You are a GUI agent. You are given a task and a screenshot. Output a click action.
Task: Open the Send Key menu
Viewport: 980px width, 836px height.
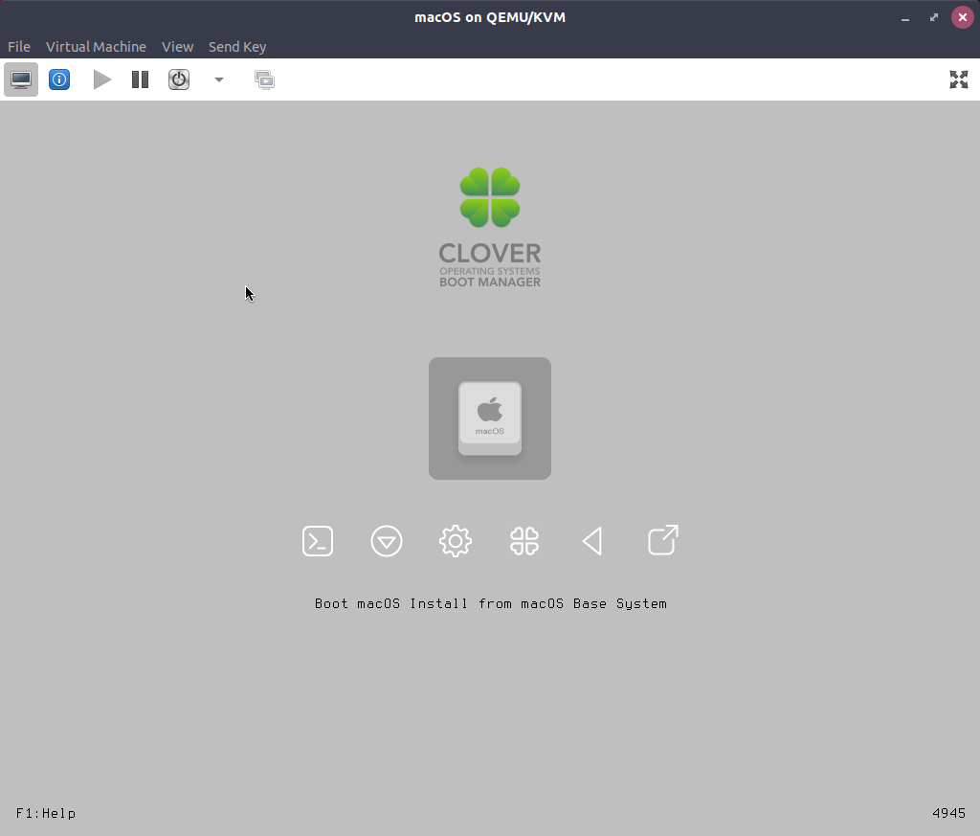coord(237,47)
